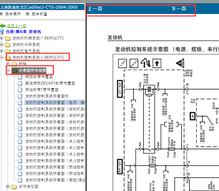Go to previous page with 上一页

pyautogui.click(x=95, y=9)
